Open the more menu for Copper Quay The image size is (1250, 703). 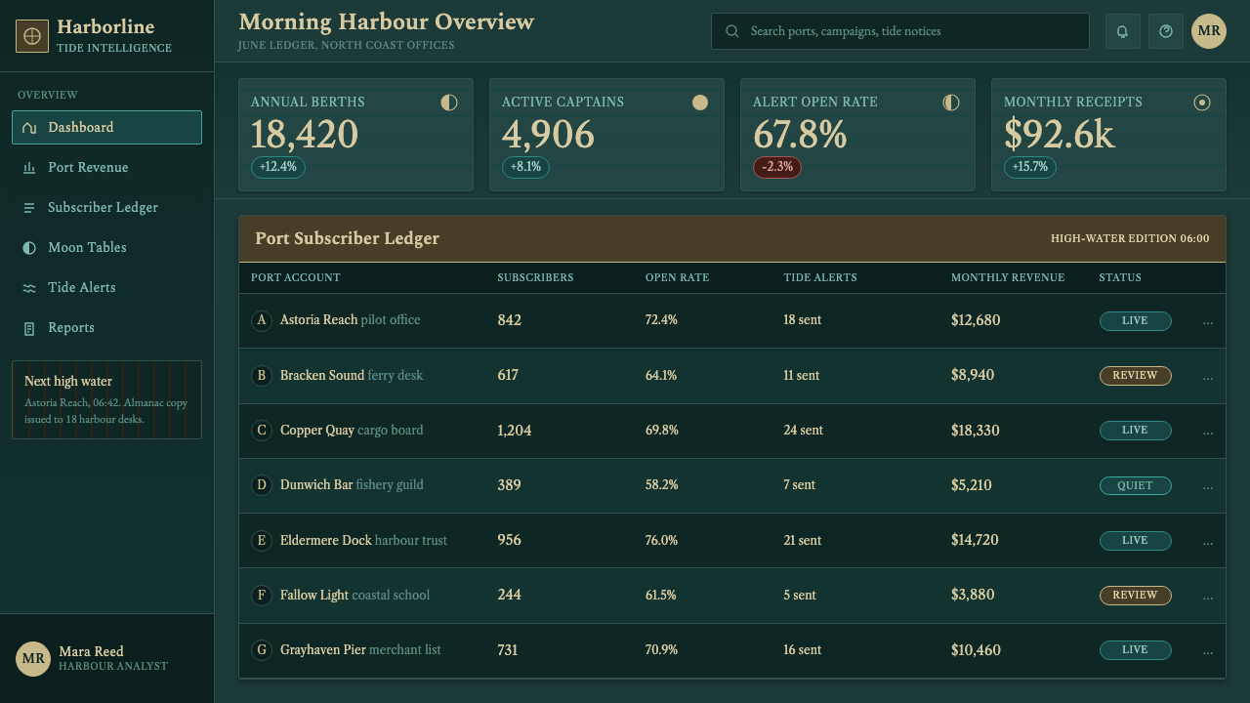(1208, 431)
